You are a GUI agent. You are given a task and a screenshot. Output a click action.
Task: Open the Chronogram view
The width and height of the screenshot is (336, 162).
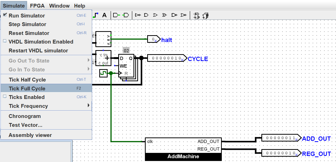[25, 116]
